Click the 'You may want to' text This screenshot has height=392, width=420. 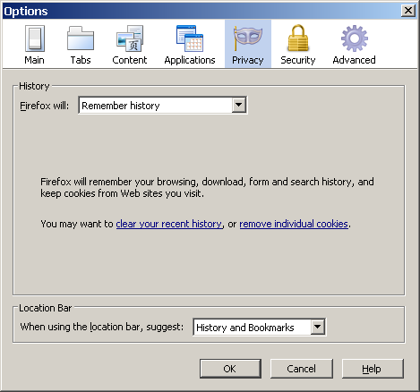pos(77,224)
